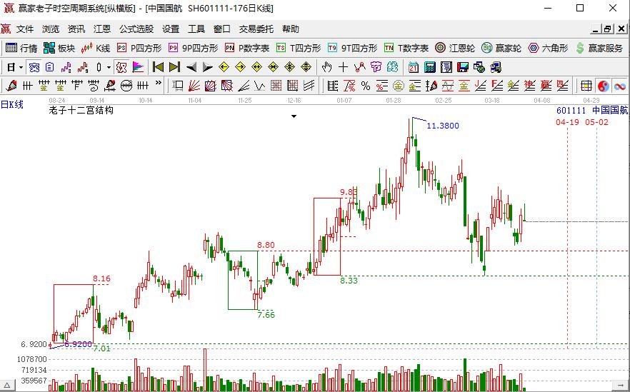Jump to first record arrow
Image resolution: width=630 pixels, height=392 pixels.
click(x=159, y=67)
